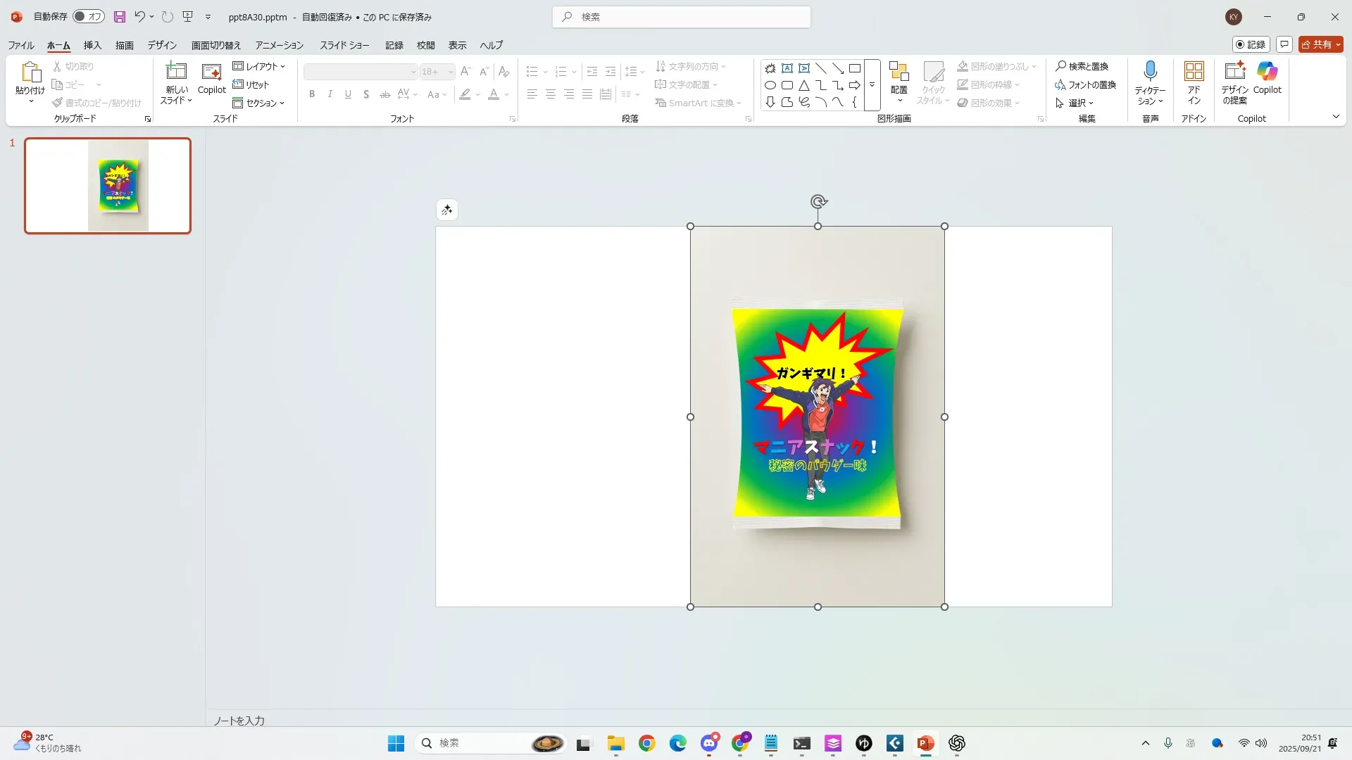Toggle Italic formatting button
This screenshot has width=1352, height=760.
click(x=330, y=94)
